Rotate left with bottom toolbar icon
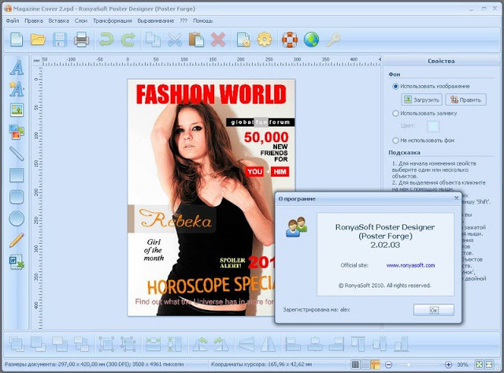Viewport: 504px width, 373px height. (200, 344)
